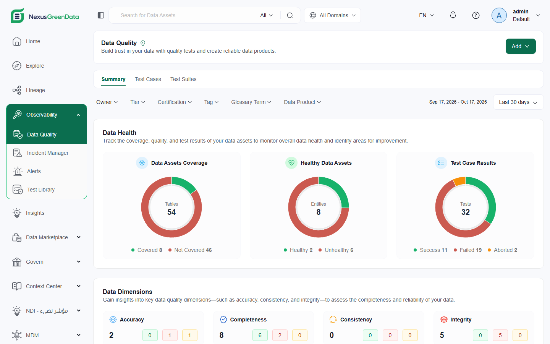
Task: Click the Data Assets Coverage snowflake icon
Action: [x=142, y=163]
